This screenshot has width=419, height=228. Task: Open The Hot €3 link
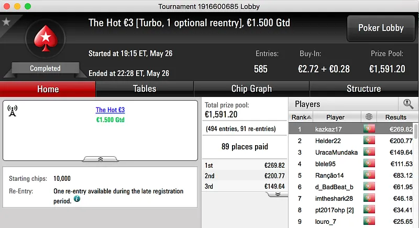(x=110, y=110)
